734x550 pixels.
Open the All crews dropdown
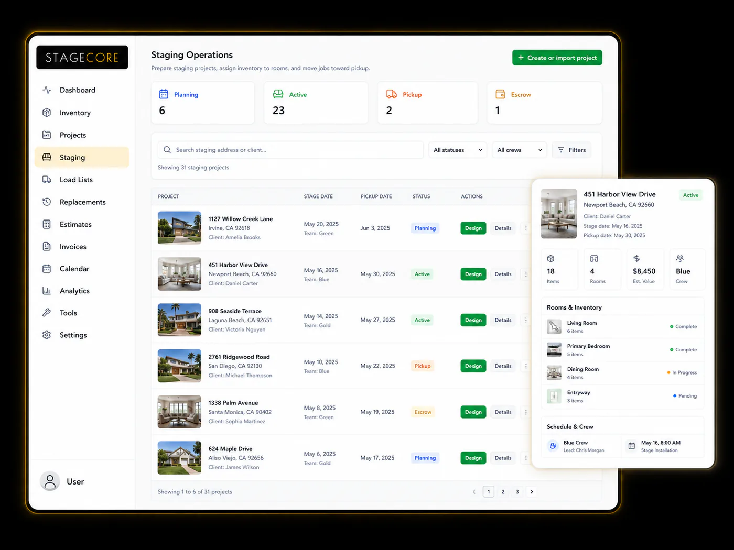[520, 150]
